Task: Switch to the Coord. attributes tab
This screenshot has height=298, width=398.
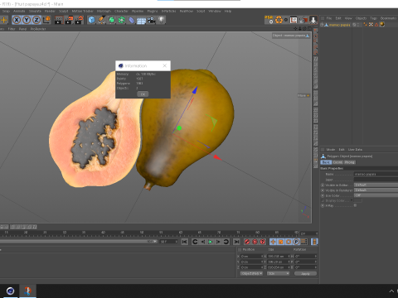Action: [337, 162]
